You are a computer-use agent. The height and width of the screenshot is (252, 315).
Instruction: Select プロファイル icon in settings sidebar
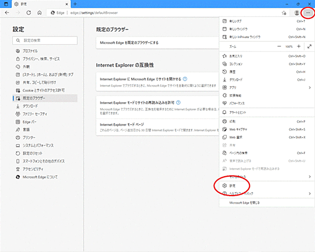(x=18, y=51)
